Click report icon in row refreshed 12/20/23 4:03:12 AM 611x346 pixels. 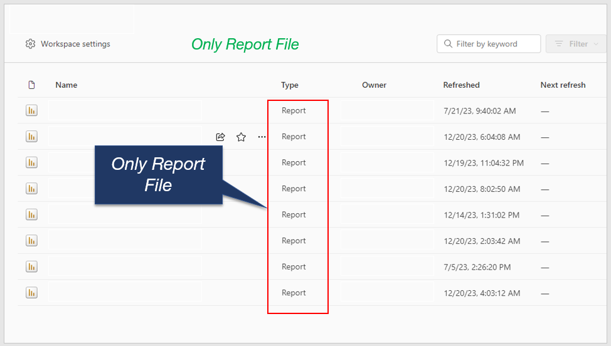pyautogui.click(x=31, y=293)
